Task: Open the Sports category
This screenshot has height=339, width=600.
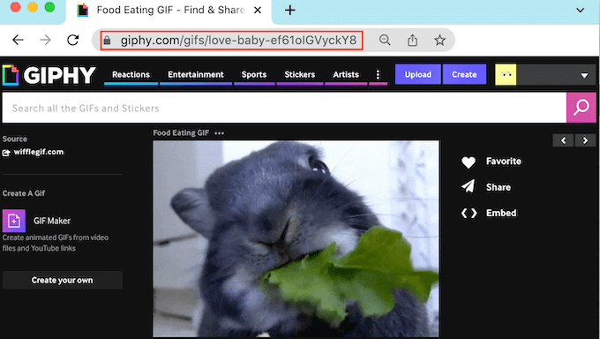Action: point(254,75)
